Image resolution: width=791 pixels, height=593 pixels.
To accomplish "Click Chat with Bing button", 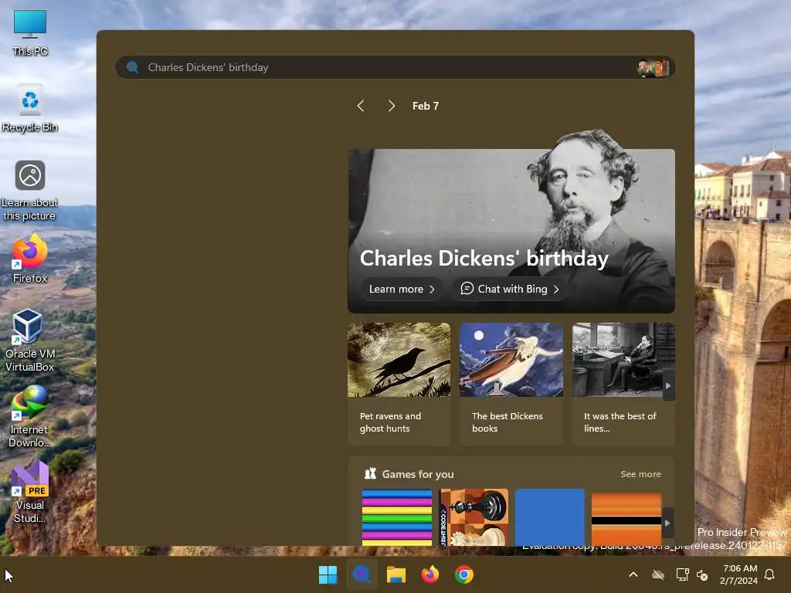I will [510, 289].
